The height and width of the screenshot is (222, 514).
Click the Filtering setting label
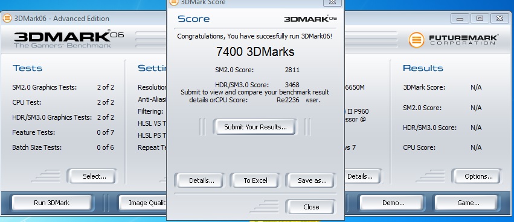tap(150, 111)
